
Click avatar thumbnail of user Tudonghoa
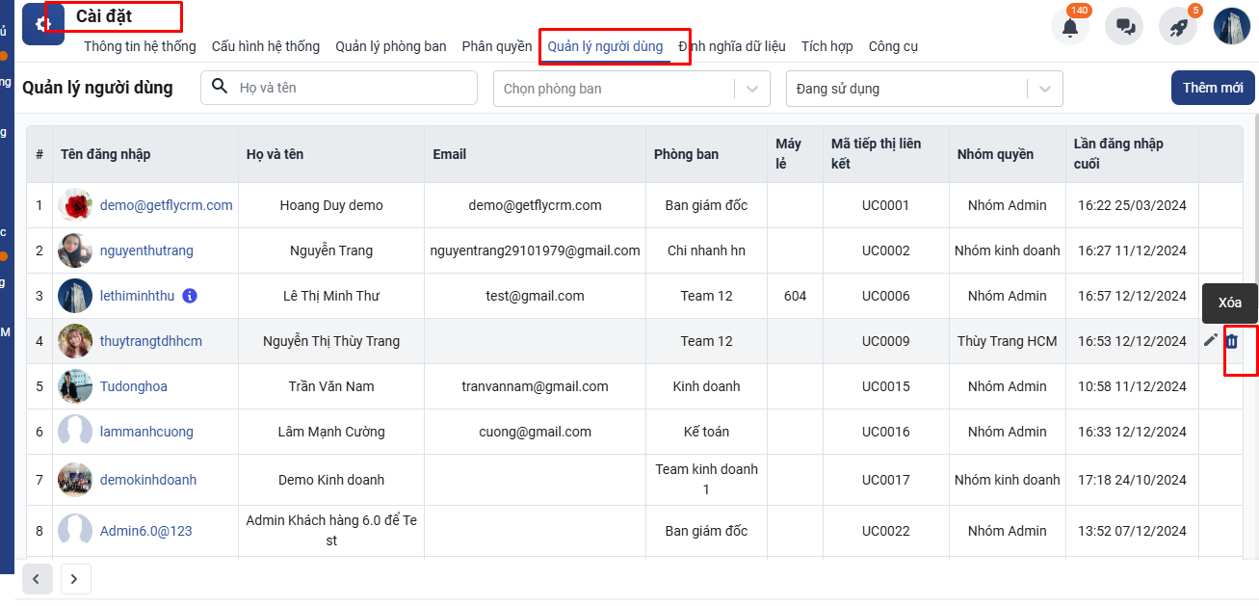75,386
